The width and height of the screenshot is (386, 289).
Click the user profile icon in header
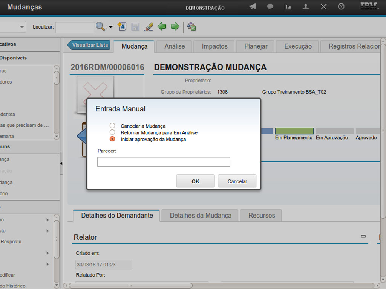pyautogui.click(x=306, y=7)
